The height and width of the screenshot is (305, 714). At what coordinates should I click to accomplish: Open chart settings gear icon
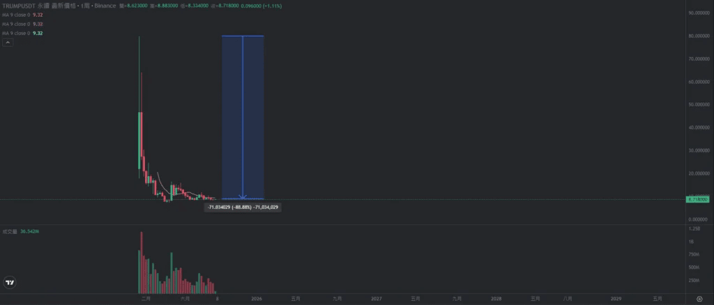pyautogui.click(x=699, y=299)
